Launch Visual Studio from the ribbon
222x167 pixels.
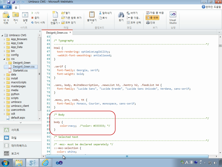173,18
